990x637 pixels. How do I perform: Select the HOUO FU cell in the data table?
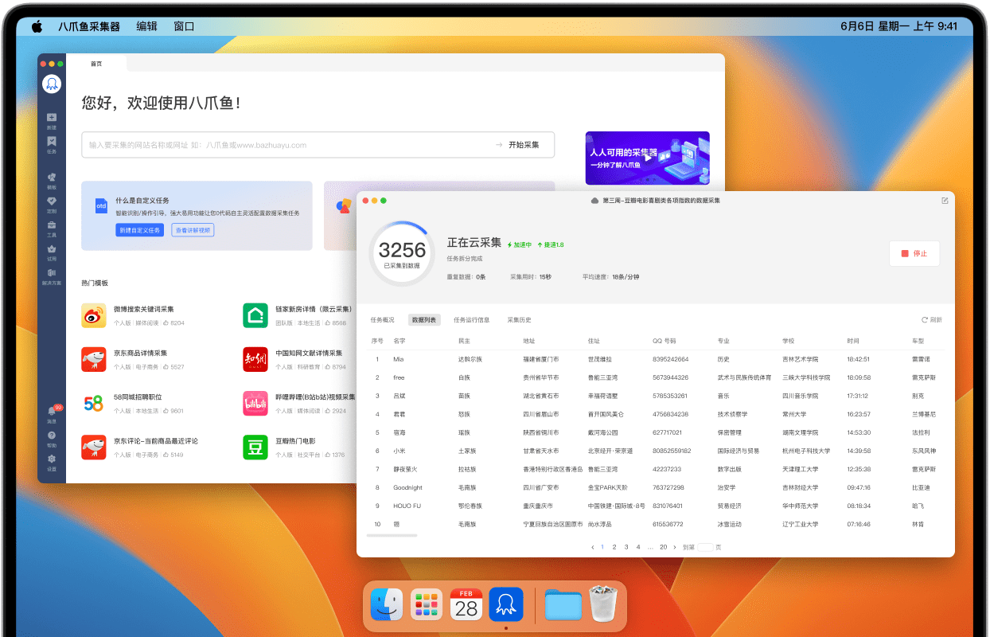pos(407,506)
